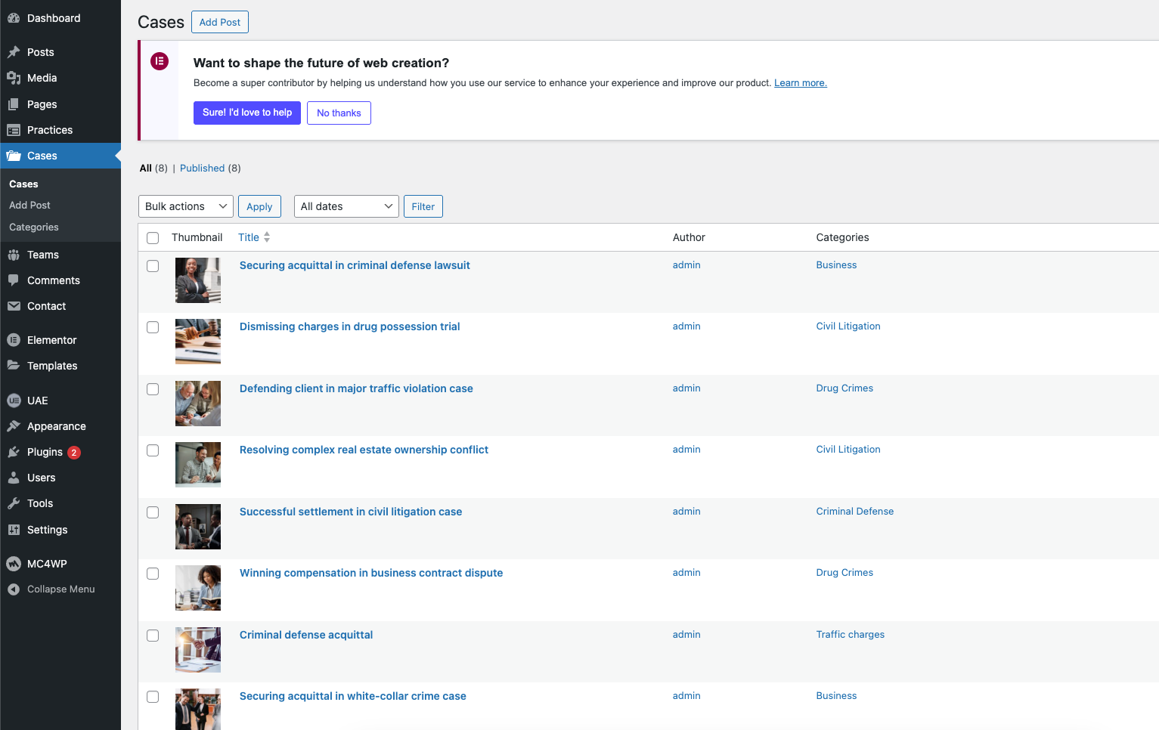
Task: Open the Bulk actions dropdown
Action: point(185,206)
